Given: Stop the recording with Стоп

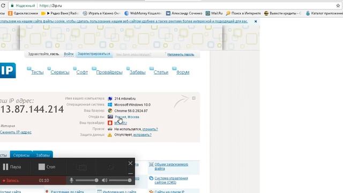Looking at the screenshot, I should (x=47, y=167).
